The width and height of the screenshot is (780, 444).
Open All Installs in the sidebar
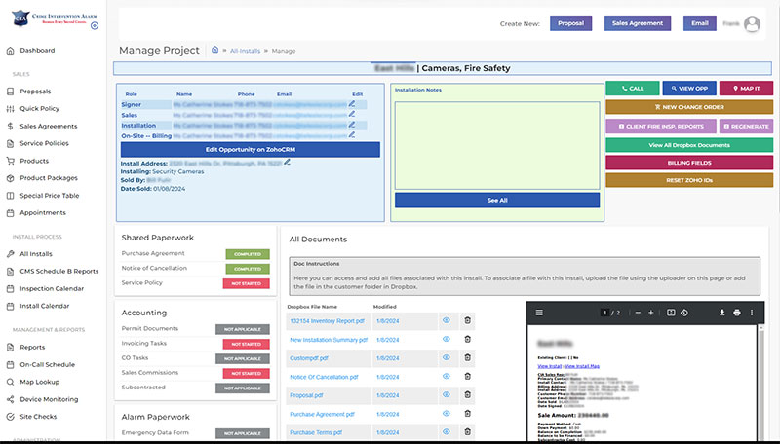point(36,253)
